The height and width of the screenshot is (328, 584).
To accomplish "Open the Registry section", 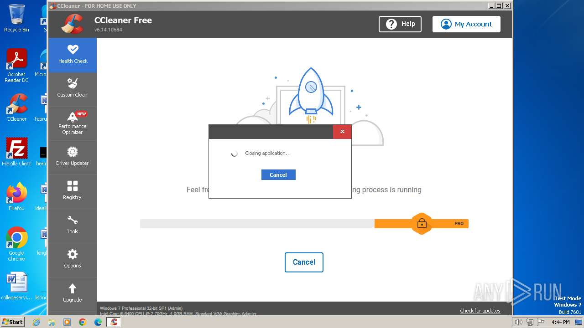I will (73, 191).
